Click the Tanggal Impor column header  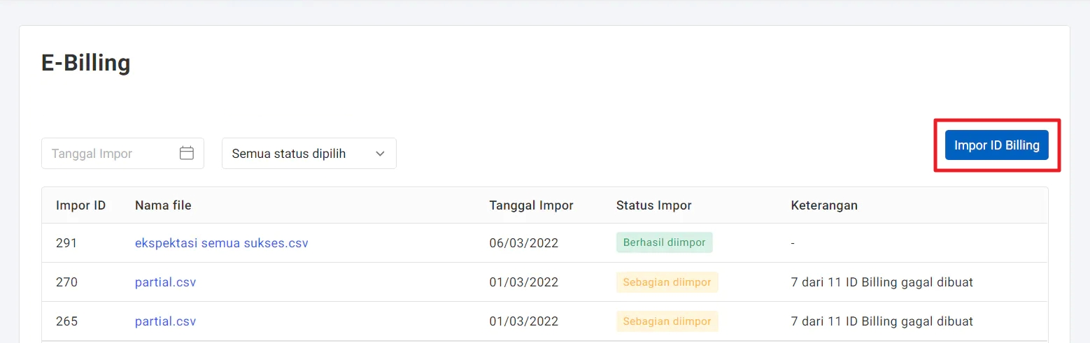(531, 205)
